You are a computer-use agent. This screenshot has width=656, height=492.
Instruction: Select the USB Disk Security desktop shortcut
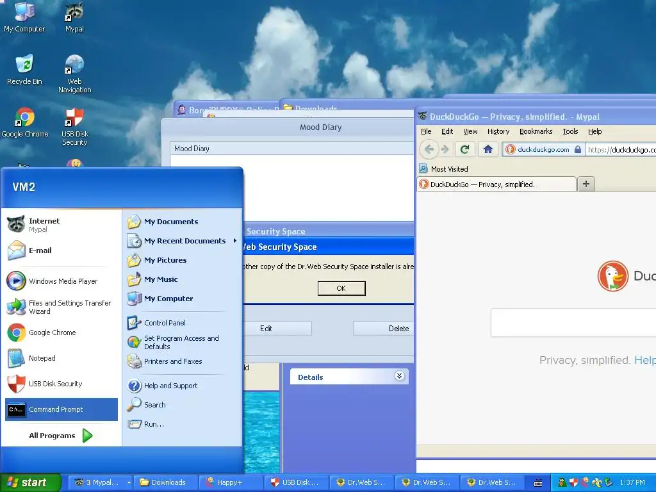[74, 126]
